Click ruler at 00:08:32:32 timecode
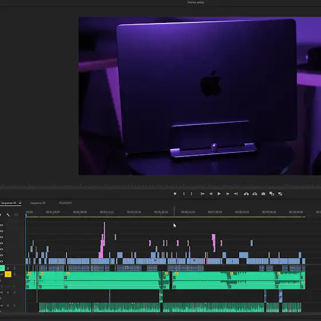This screenshot has width=321, height=321. [x=242, y=212]
